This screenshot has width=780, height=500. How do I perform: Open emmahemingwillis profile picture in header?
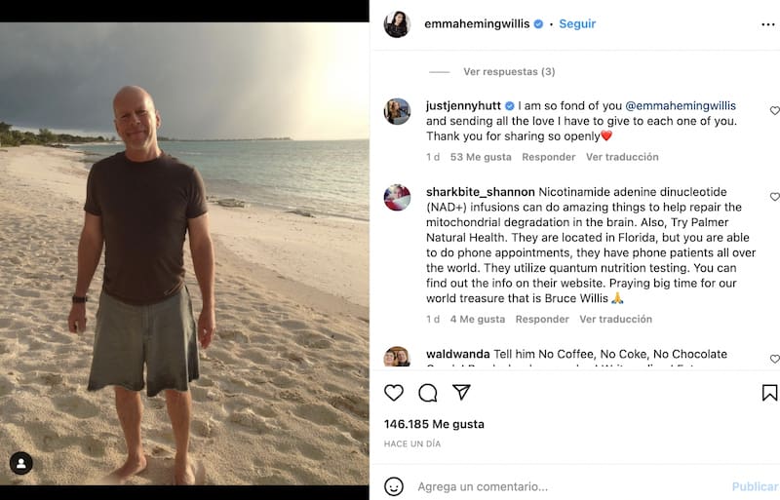tap(397, 24)
